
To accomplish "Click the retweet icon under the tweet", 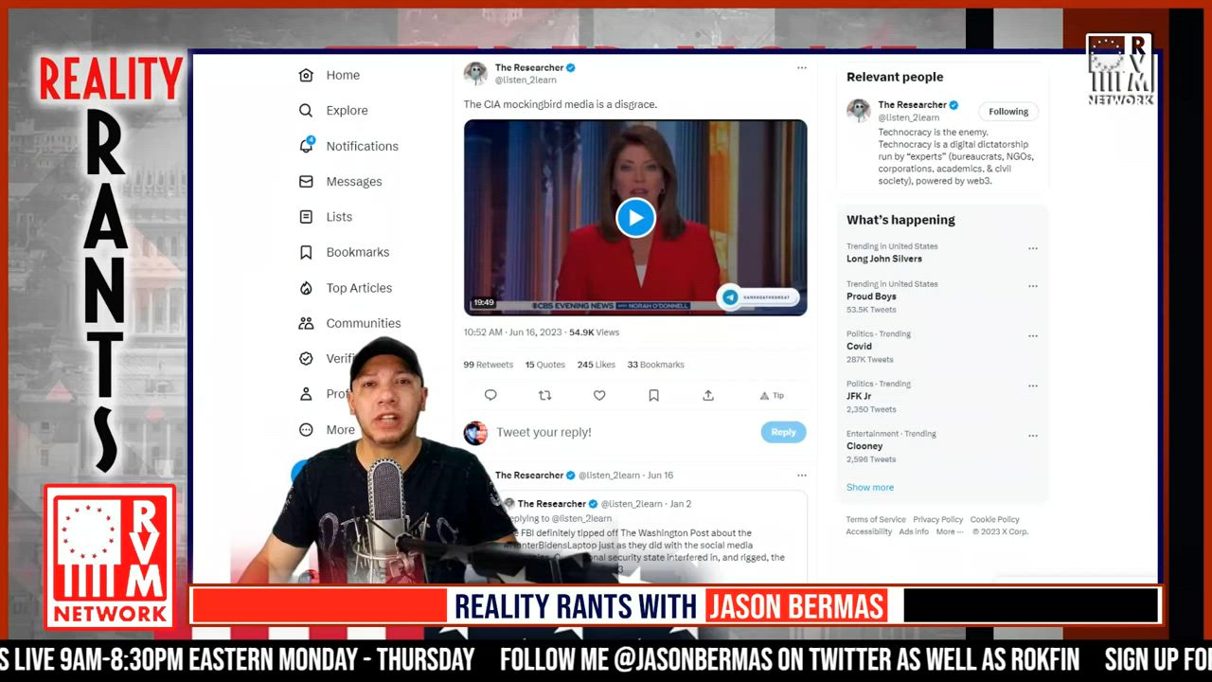I will click(x=544, y=395).
